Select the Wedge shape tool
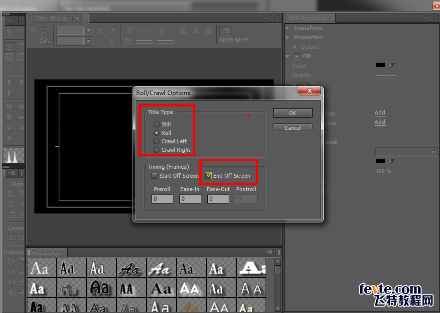Viewport: 440px width, 313px height. [9, 128]
